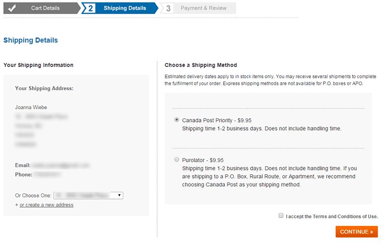Image resolution: width=381 pixels, height=246 pixels.
Task: Check the accept Terms and Conditions checkbox
Action: click(x=281, y=216)
